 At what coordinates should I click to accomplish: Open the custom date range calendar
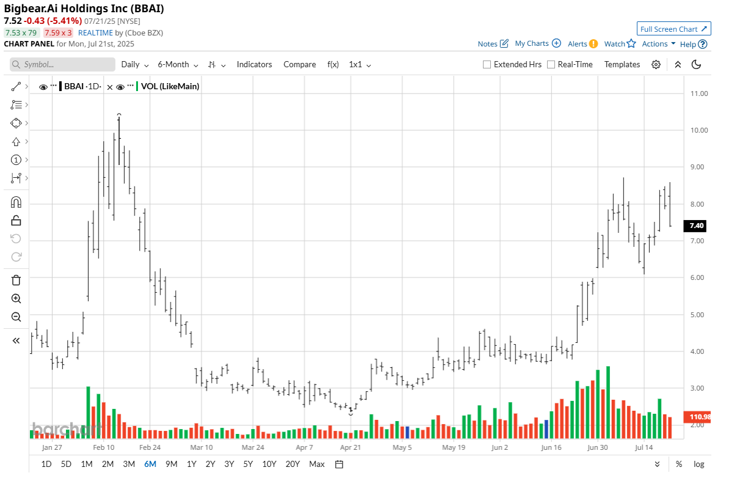(x=339, y=464)
